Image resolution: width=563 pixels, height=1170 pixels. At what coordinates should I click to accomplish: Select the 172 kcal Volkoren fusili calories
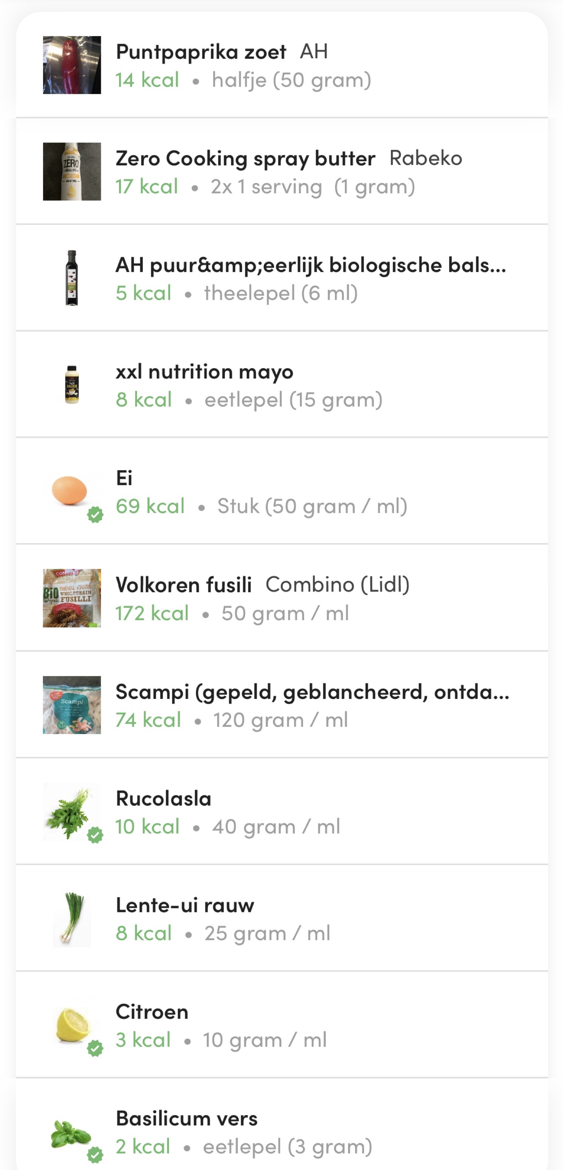pos(152,613)
